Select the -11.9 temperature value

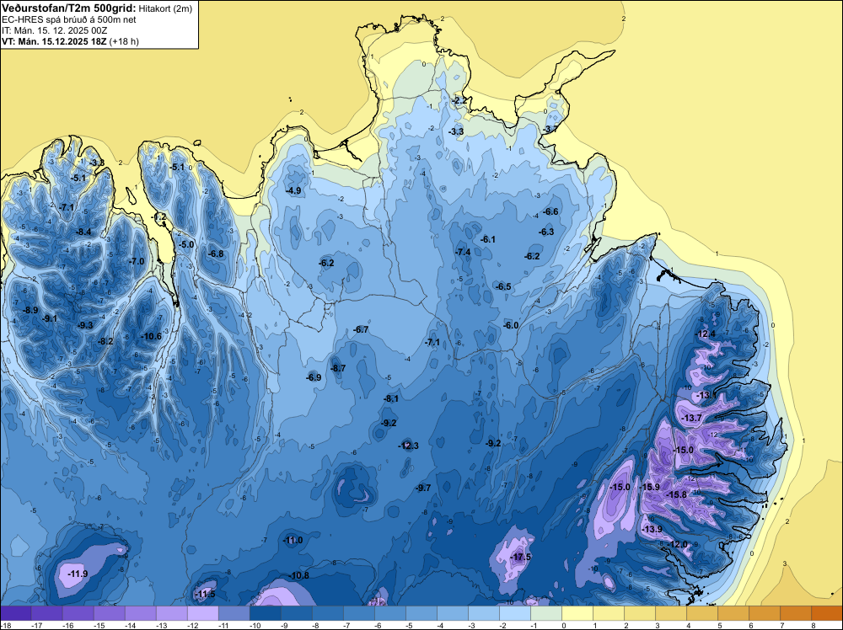click(x=78, y=574)
